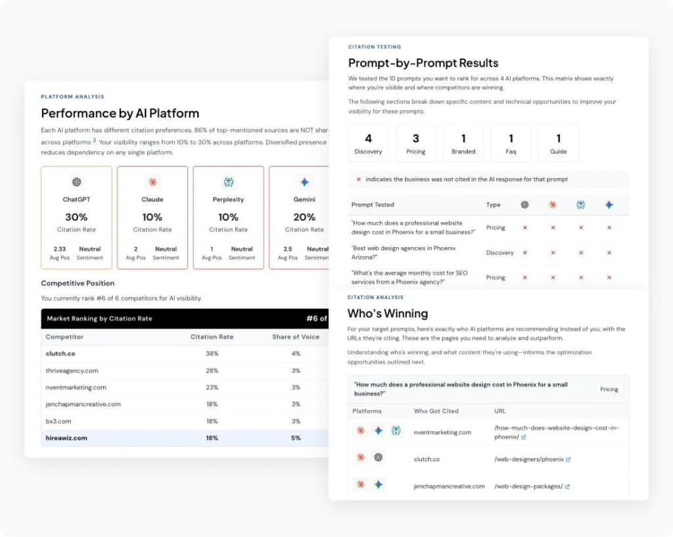This screenshot has height=537, width=673.
Task: Click Perplexity X mark for best web design agencies prompt
Action: point(581,253)
